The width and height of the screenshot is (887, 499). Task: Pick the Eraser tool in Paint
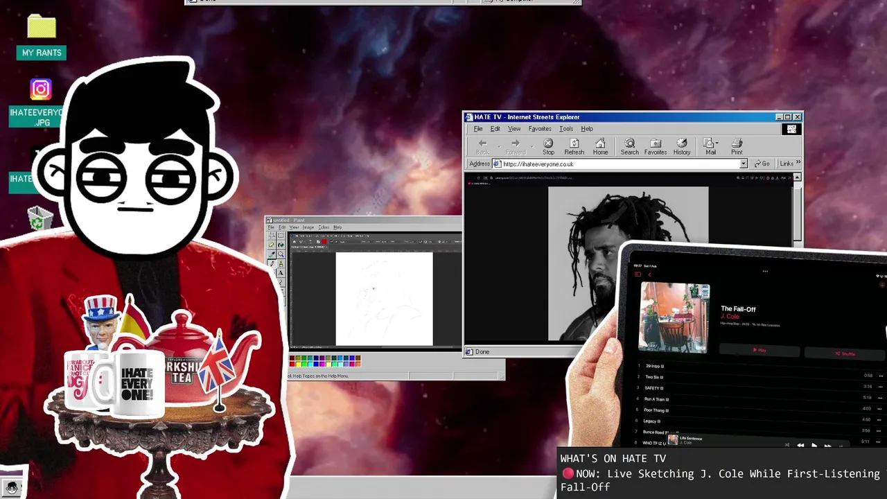[x=272, y=245]
